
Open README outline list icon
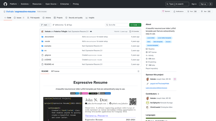pos(138,71)
